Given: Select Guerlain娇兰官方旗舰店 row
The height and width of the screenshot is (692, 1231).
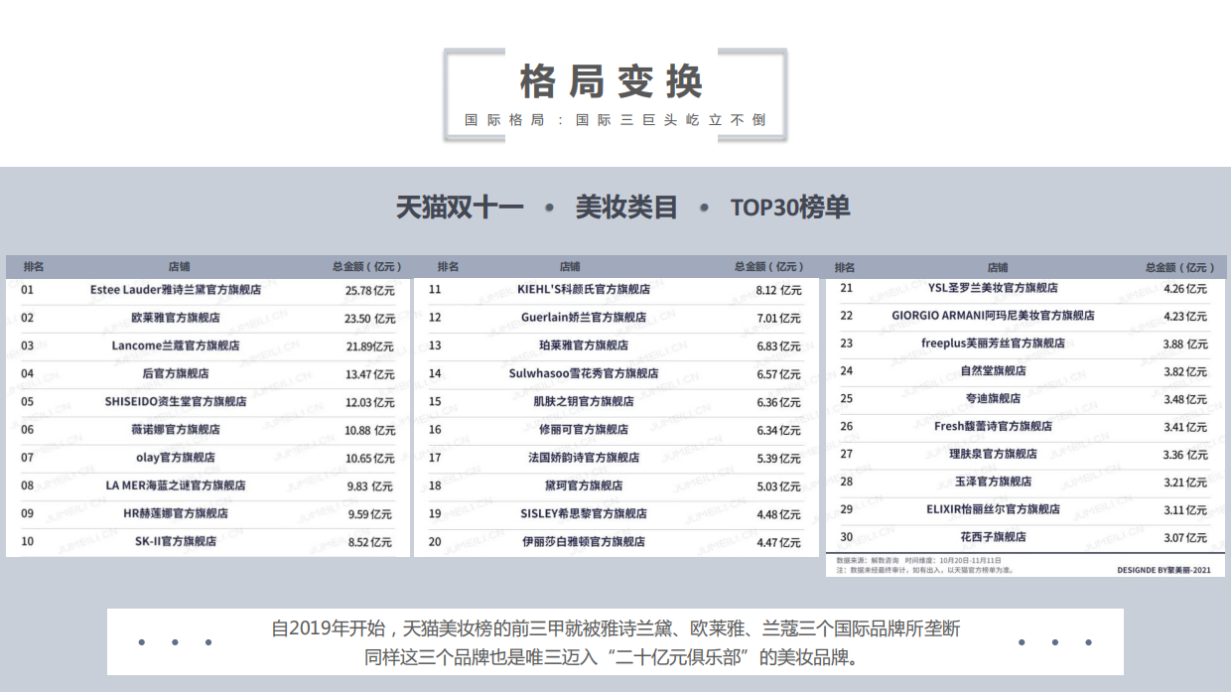Looking at the screenshot, I should click(x=616, y=319).
